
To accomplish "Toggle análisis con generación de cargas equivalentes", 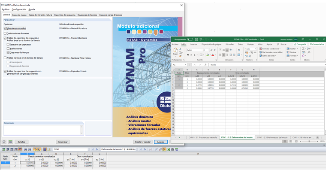I will point(5,71).
